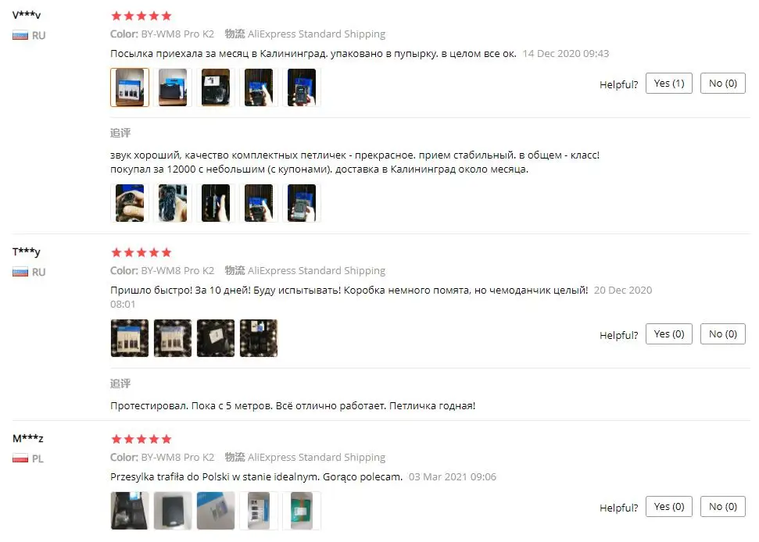Open fifth photo in V***v's first row
Screen dimensions: 759x542
point(302,87)
